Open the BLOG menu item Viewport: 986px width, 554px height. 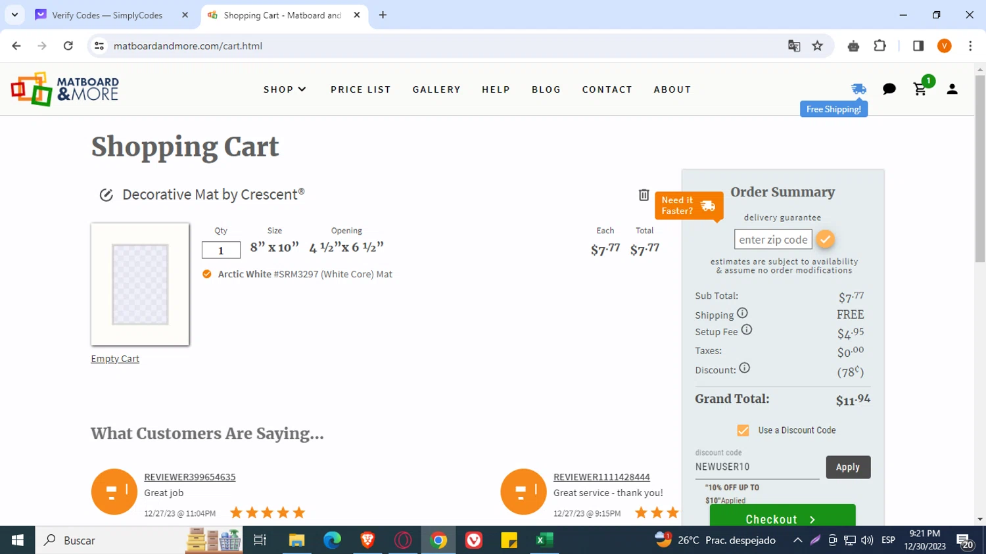(x=546, y=89)
